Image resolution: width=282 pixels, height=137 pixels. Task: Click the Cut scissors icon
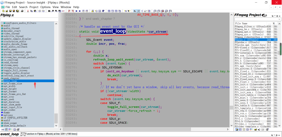(28, 11)
